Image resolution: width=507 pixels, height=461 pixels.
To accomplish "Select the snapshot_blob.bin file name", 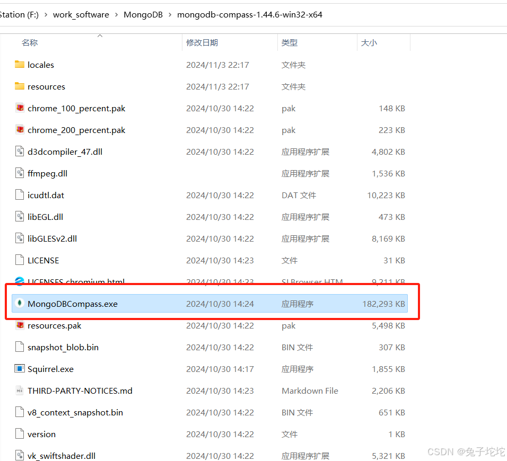I will click(63, 347).
